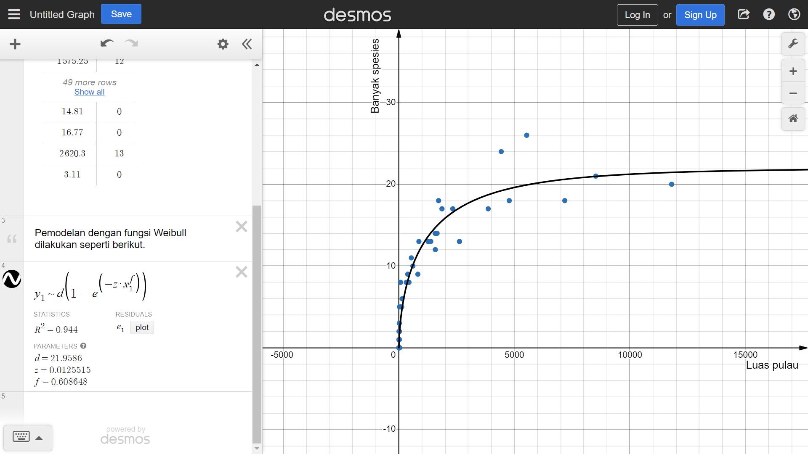Click the expression list scrollbar thumb
Image resolution: width=808 pixels, height=454 pixels.
(x=257, y=324)
